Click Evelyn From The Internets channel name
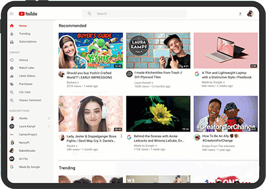 pyautogui.click(x=219, y=146)
